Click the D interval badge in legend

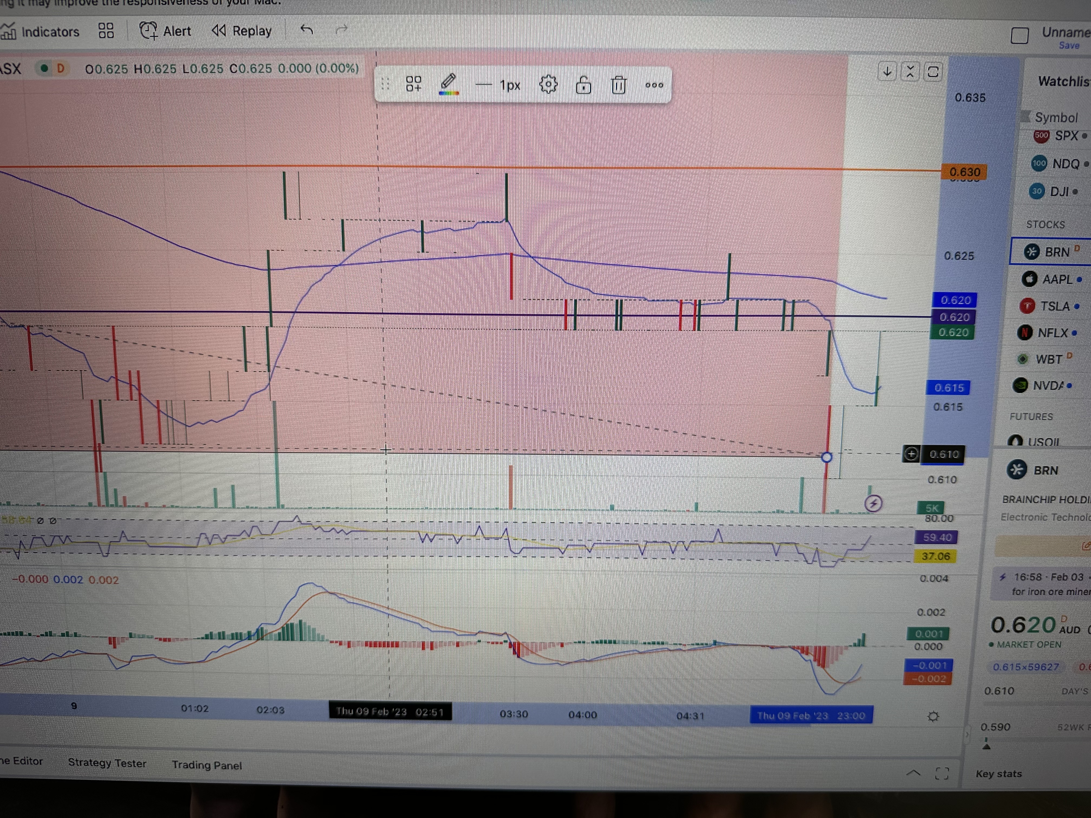click(x=61, y=68)
